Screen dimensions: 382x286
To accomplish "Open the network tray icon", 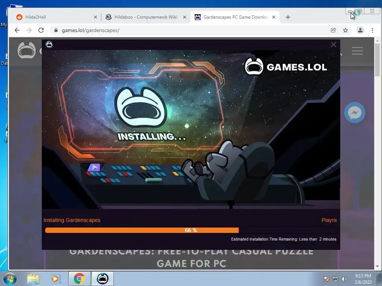I will [x=335, y=279].
